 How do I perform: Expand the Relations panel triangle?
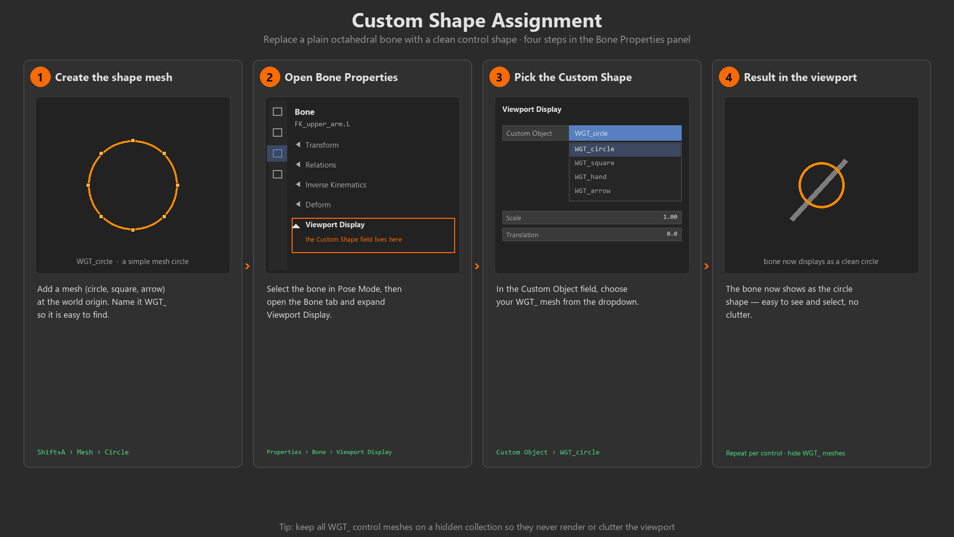click(x=298, y=165)
